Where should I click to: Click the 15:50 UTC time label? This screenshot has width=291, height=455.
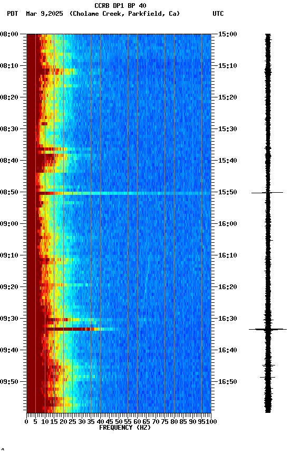(x=228, y=192)
